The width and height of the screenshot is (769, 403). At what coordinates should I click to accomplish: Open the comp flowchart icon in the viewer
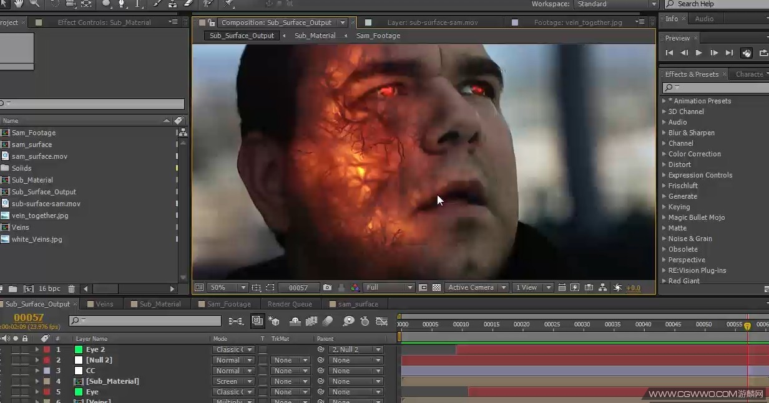(603, 288)
